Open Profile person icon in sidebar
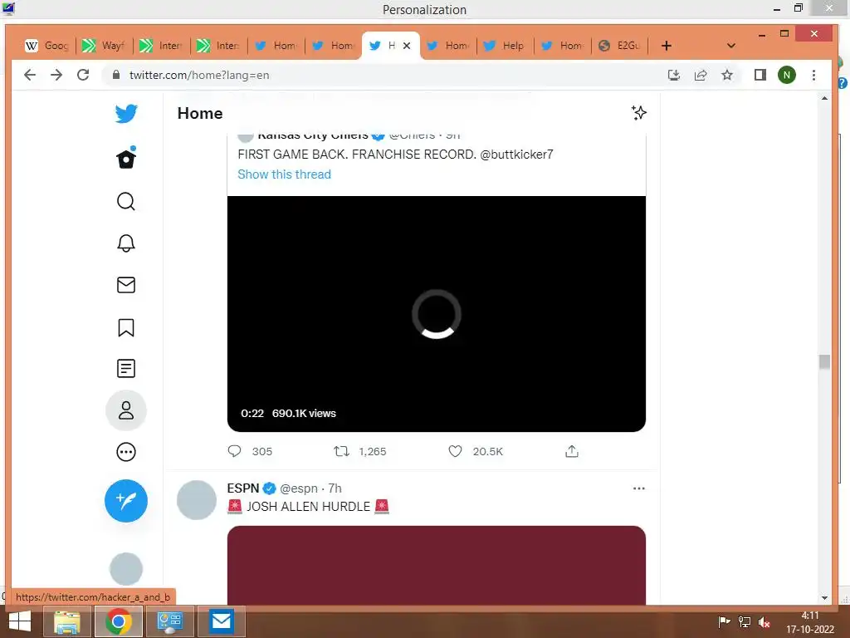 tap(126, 410)
